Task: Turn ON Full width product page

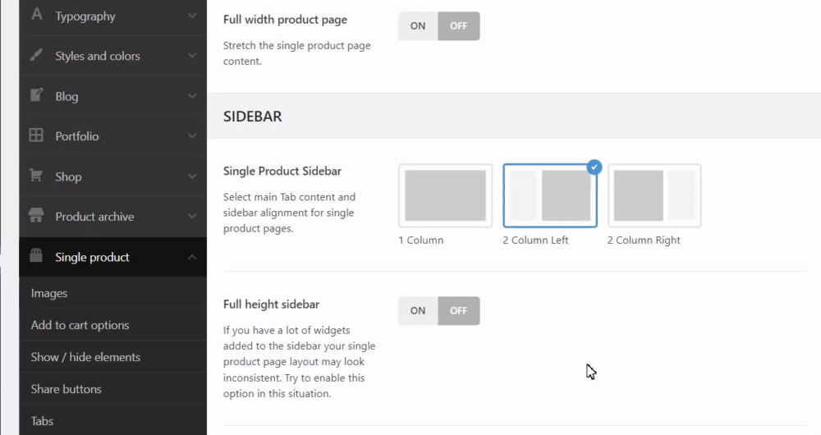Action: 418,26
